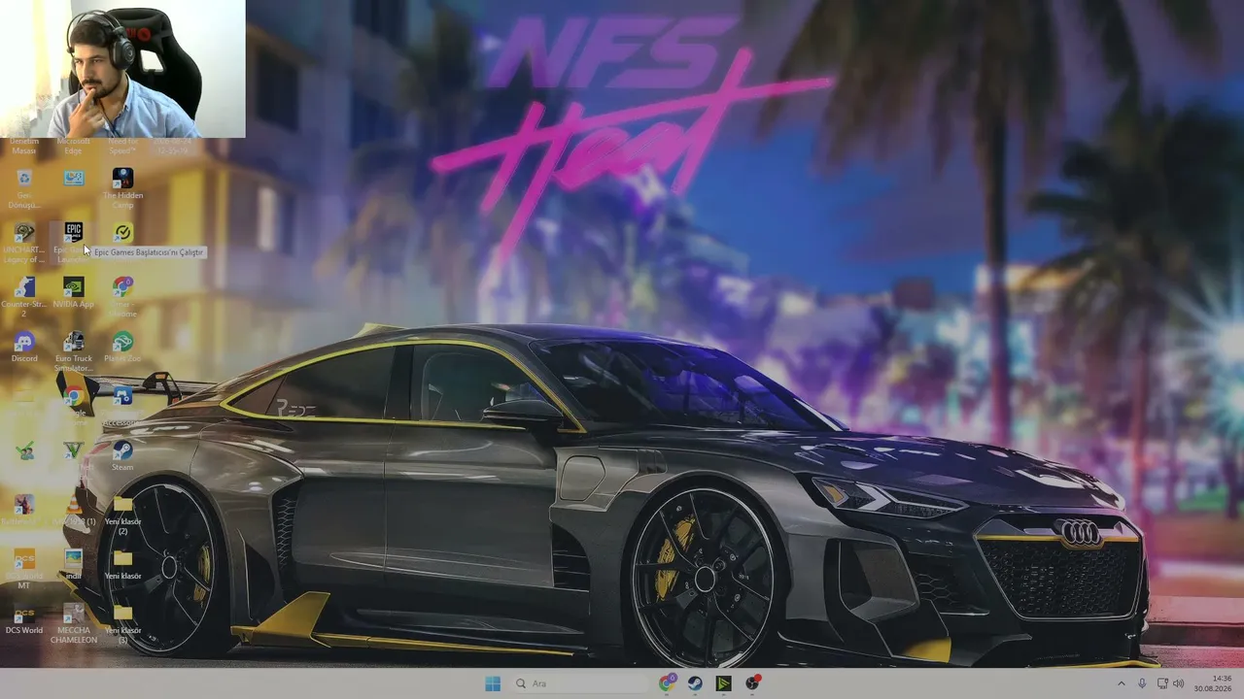Open the two-person green checkmark desktop icon

pyautogui.click(x=24, y=450)
